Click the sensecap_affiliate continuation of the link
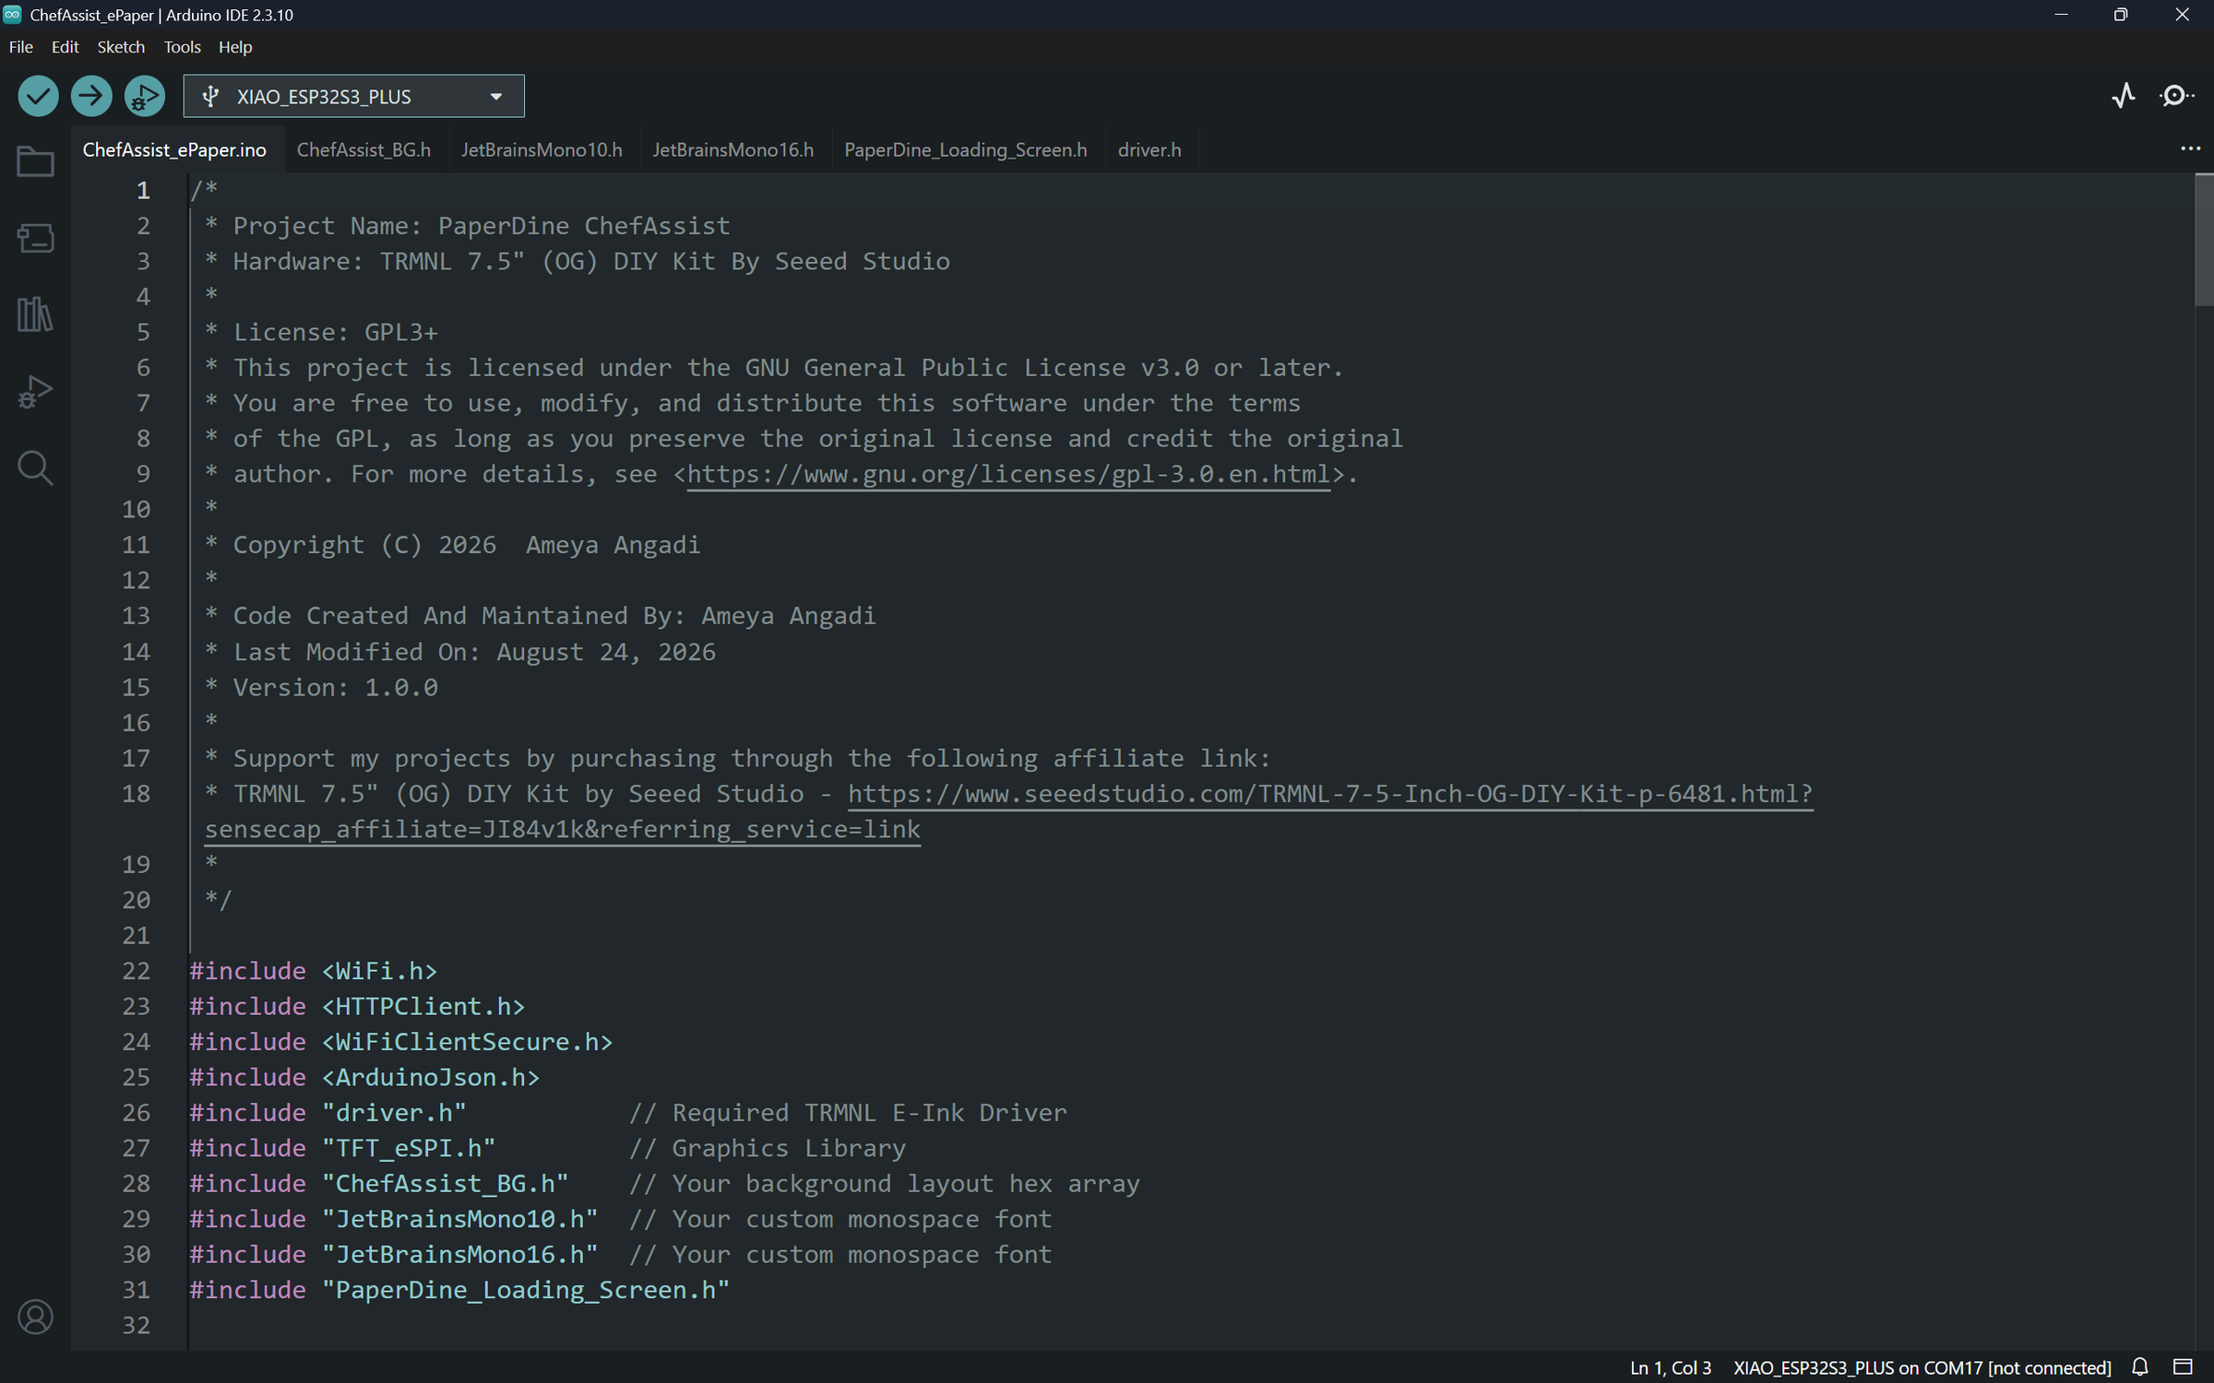This screenshot has height=1383, width=2214. pos(563,830)
